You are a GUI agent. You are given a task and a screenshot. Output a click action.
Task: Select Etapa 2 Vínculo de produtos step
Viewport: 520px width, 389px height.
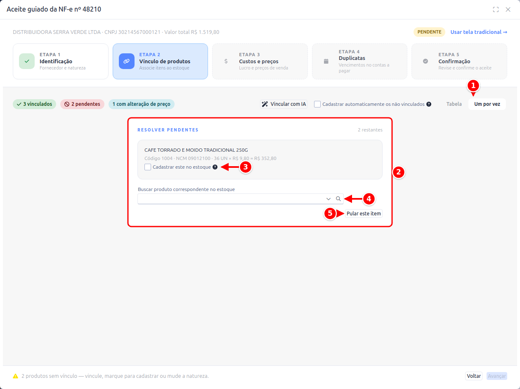point(160,61)
